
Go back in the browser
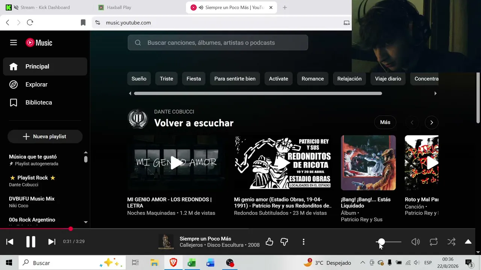[x=8, y=22]
